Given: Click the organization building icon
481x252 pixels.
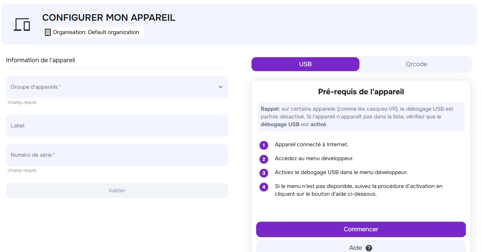Looking at the screenshot, I should tap(48, 32).
